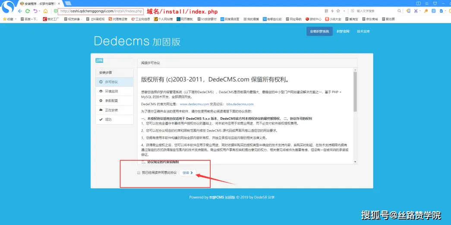
Task: Expand the 收藏 favorites dropdown arrow
Action: 16,19
